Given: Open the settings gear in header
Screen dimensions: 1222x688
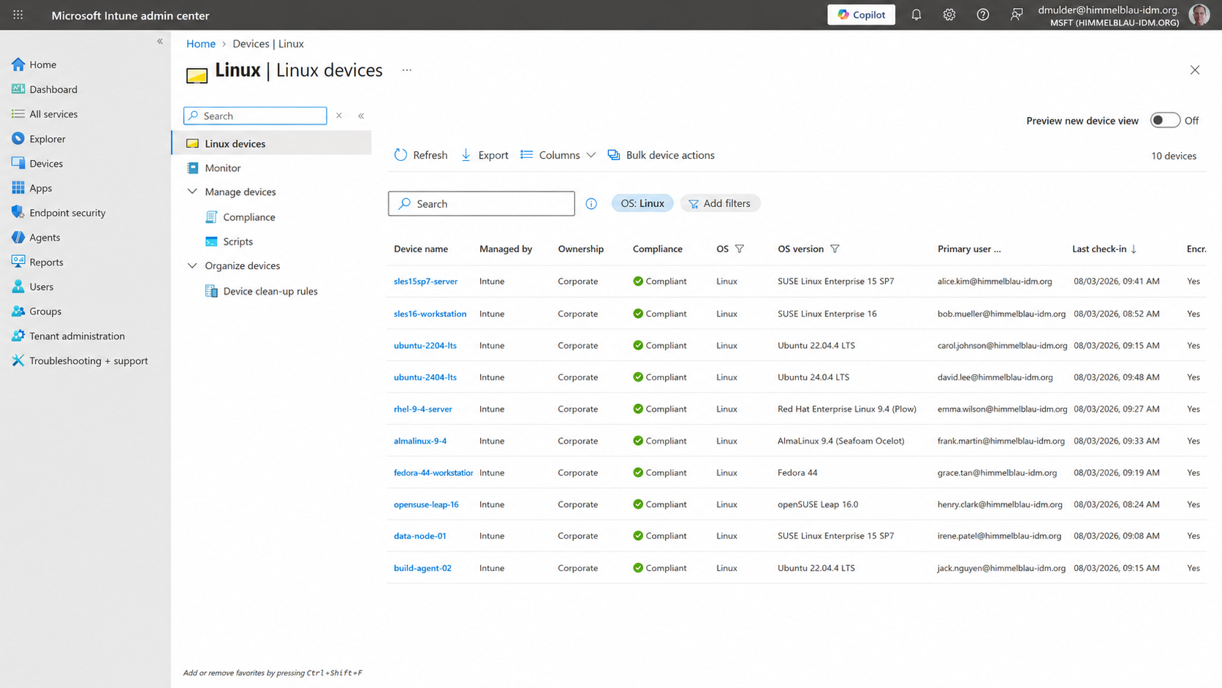Looking at the screenshot, I should (949, 15).
